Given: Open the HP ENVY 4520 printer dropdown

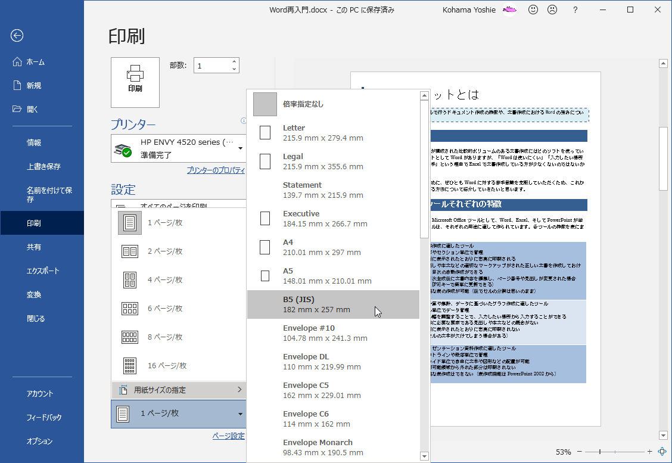Looking at the screenshot, I should click(179, 148).
